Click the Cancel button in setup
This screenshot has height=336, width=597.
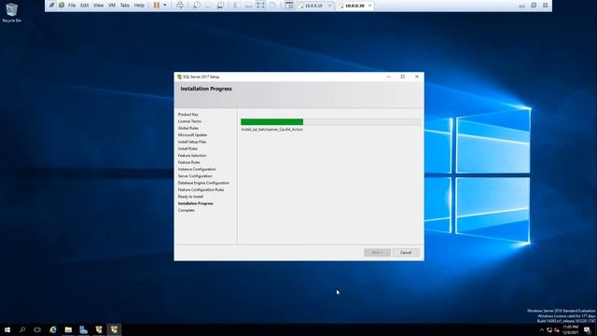[406, 252]
